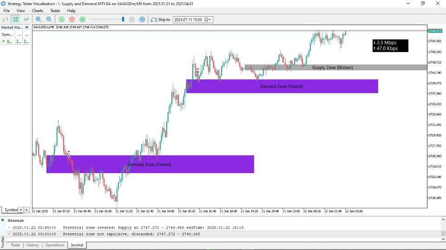
Task: Open the View menu
Action: (x=20, y=11)
